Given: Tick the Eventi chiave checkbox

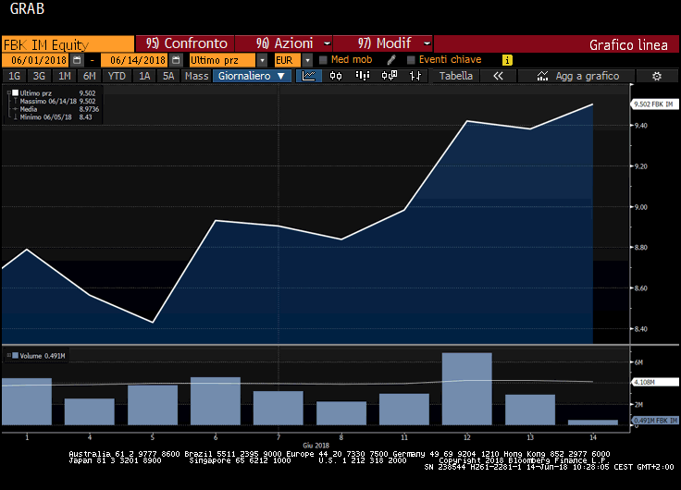Looking at the screenshot, I should tap(411, 60).
